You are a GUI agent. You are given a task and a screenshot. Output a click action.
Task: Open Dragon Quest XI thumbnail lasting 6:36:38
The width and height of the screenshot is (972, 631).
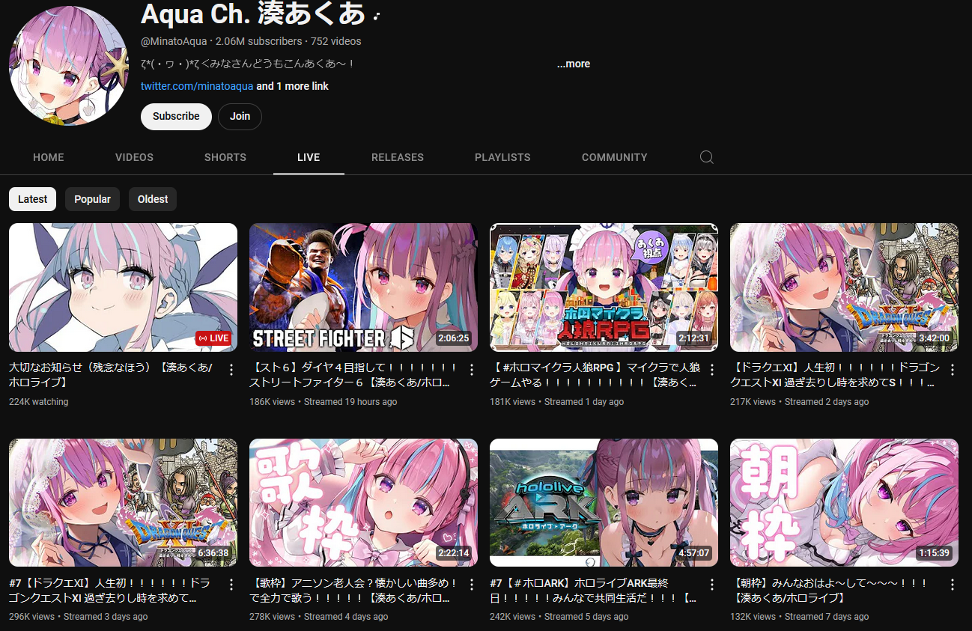(123, 503)
